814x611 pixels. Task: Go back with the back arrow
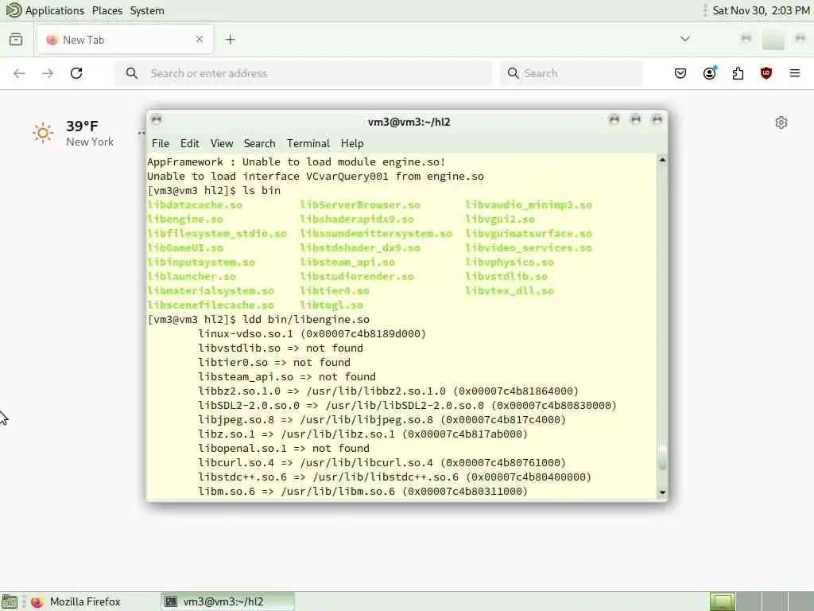click(x=19, y=73)
